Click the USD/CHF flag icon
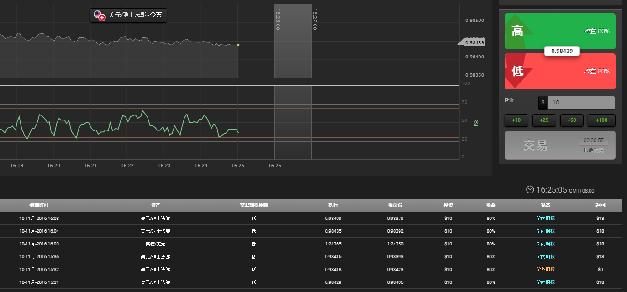The width and height of the screenshot is (627, 292). coord(99,15)
